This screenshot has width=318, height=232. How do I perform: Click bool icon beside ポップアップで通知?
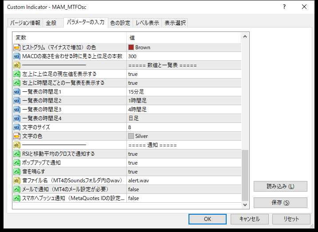tap(17, 163)
